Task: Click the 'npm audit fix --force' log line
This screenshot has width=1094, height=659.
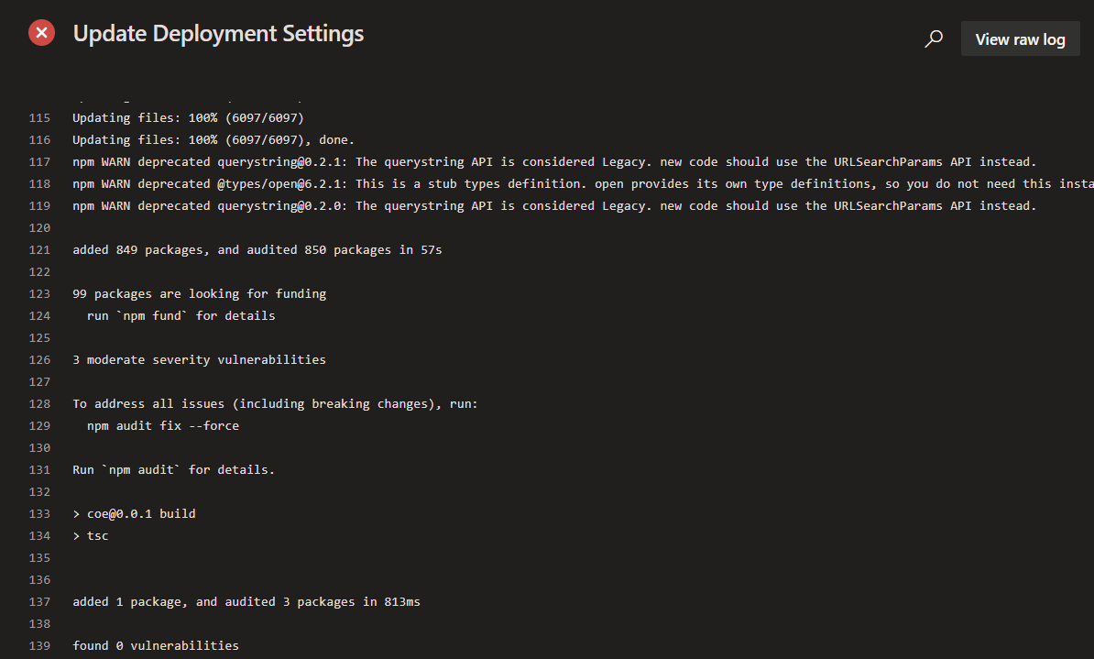Action: [x=163, y=425]
